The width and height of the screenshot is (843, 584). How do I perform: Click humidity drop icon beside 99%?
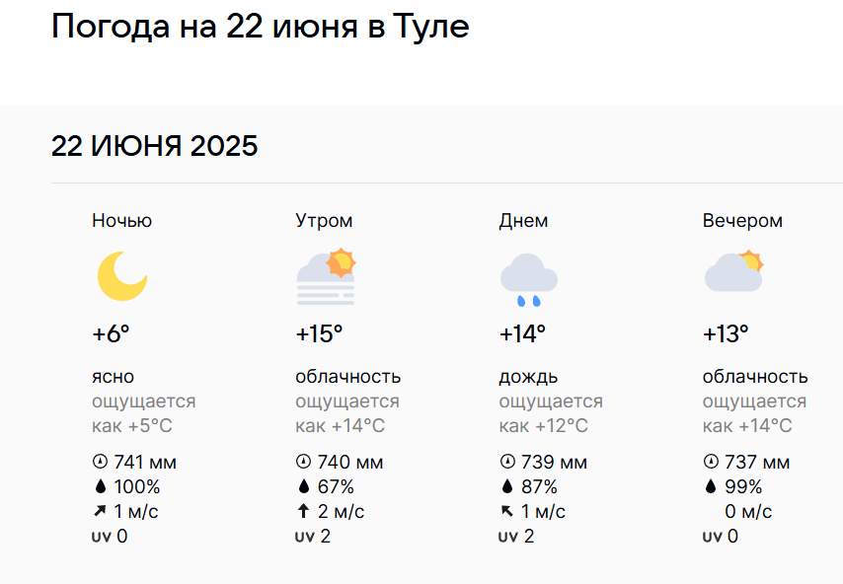pyautogui.click(x=711, y=486)
